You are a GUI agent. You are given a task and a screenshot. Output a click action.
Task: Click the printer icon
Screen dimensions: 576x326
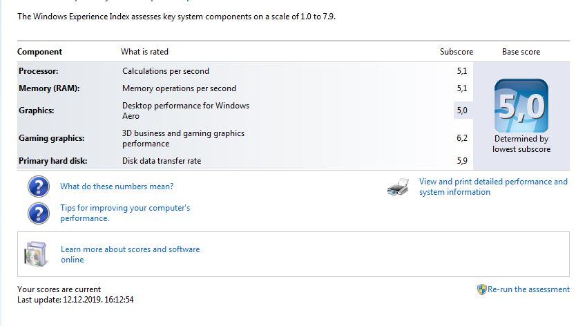click(x=399, y=187)
